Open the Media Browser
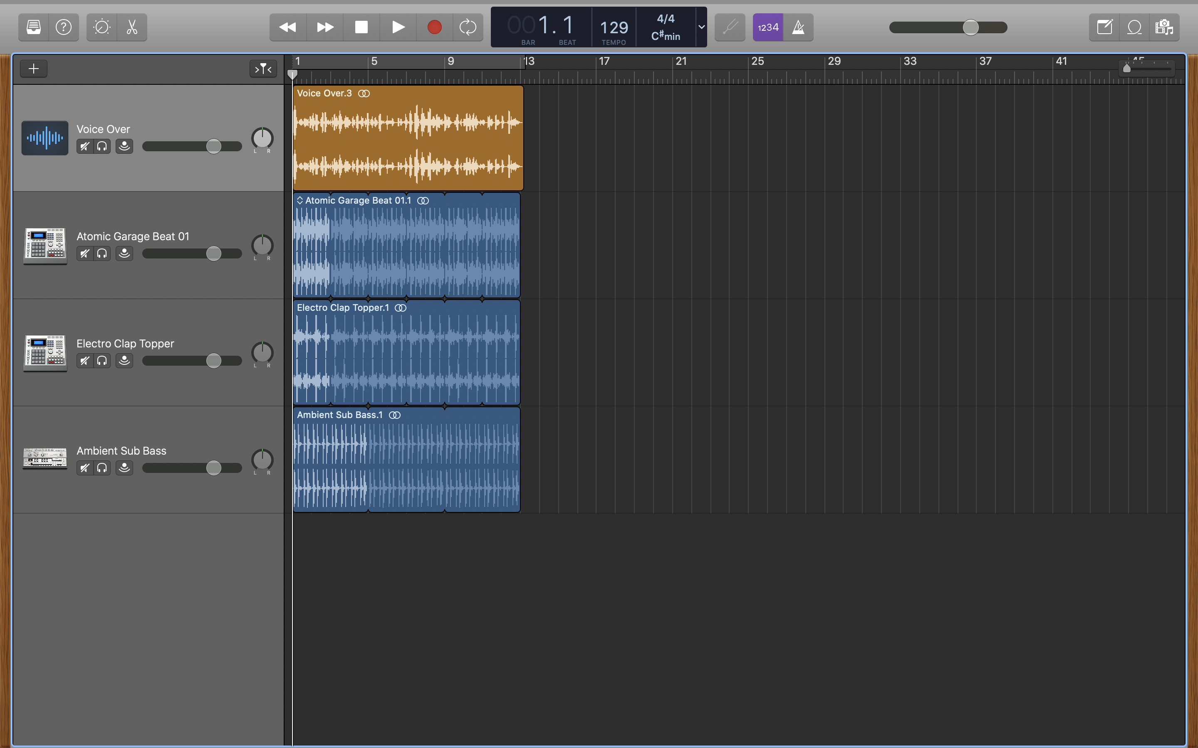Screen dimensions: 1198x748 [1164, 27]
